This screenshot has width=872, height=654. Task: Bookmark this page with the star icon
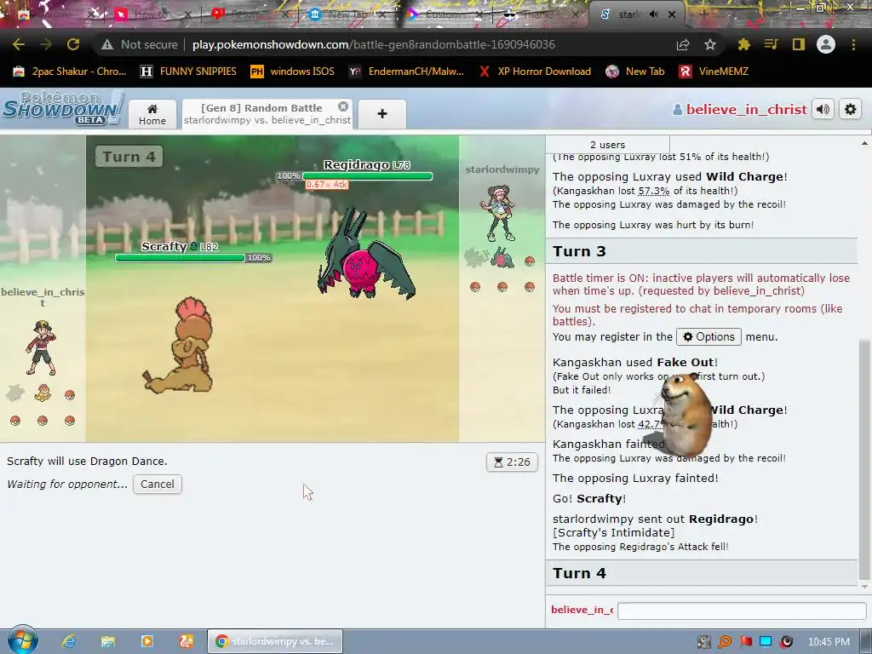click(710, 44)
